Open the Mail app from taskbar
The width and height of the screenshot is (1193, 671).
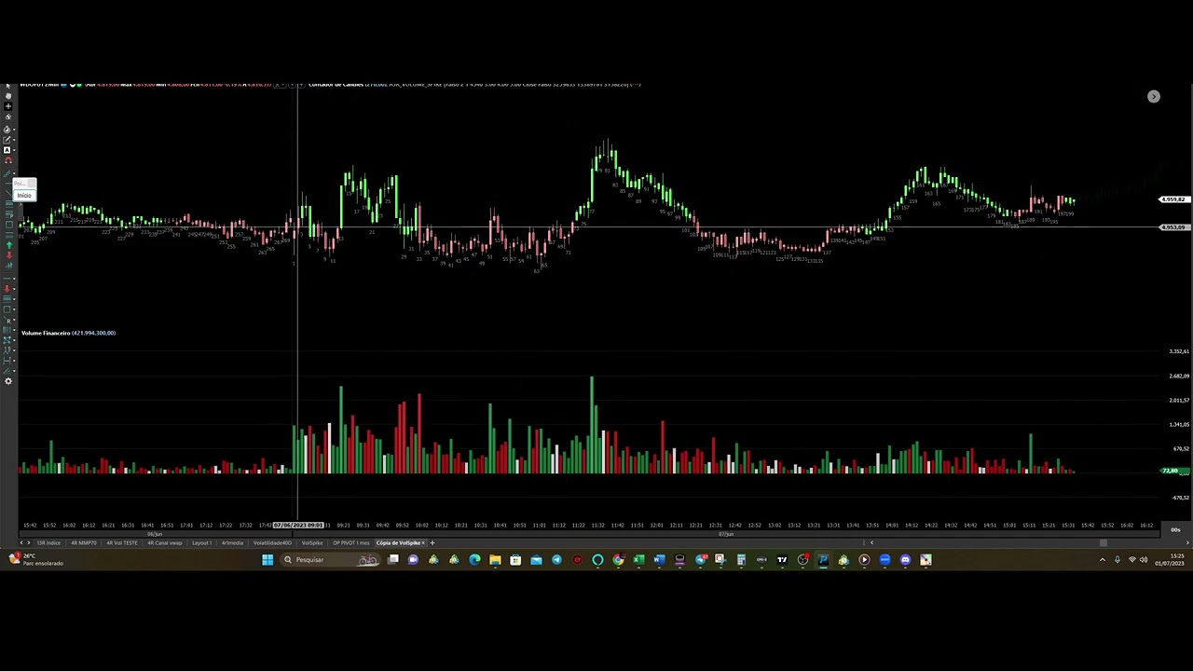pos(536,559)
